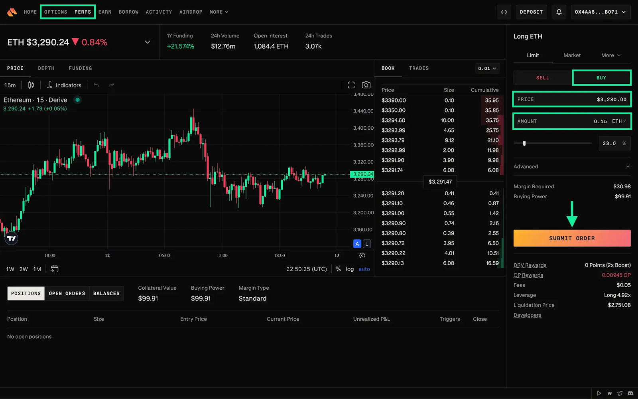Click the SUBMIT ORDER button
The image size is (638, 399).
[572, 238]
